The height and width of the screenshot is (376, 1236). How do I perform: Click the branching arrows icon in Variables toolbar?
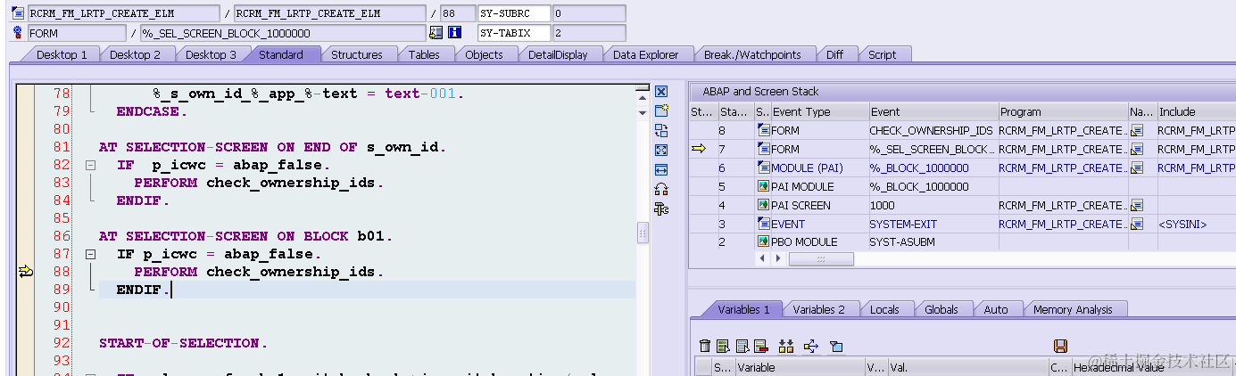coord(811,346)
